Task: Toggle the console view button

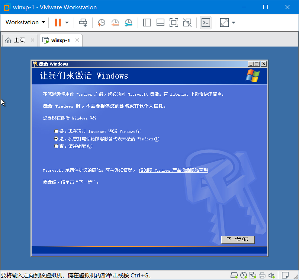Action: [206, 23]
